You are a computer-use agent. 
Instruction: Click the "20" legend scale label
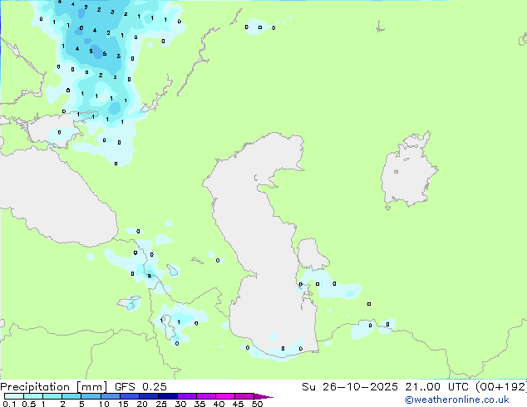click(142, 404)
